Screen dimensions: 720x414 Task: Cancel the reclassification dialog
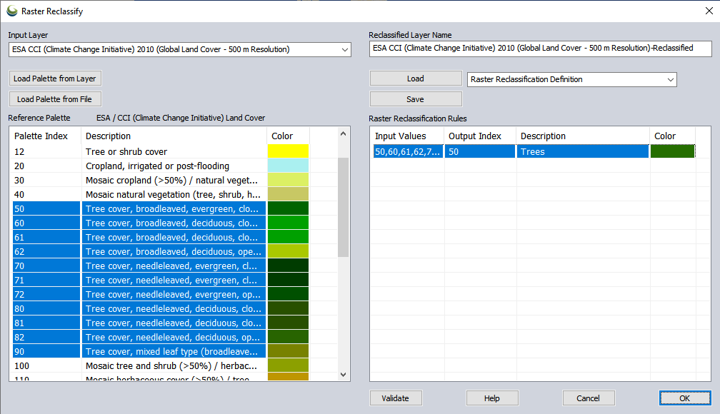point(589,398)
